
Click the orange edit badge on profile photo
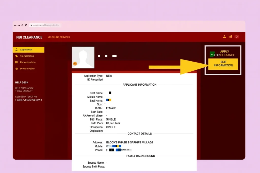coord(75,64)
